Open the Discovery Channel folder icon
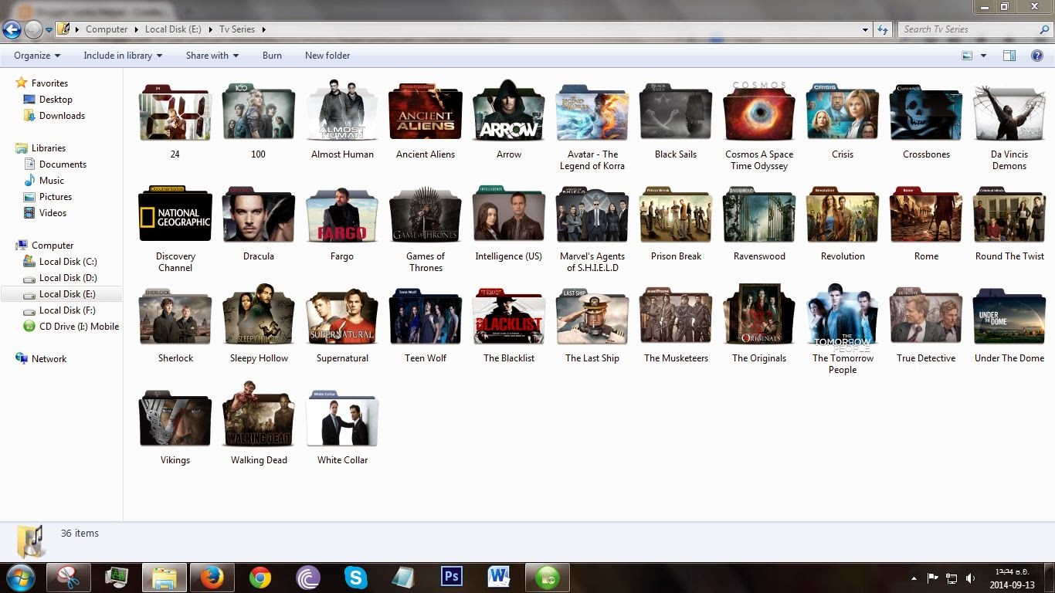This screenshot has width=1055, height=593. [x=175, y=215]
